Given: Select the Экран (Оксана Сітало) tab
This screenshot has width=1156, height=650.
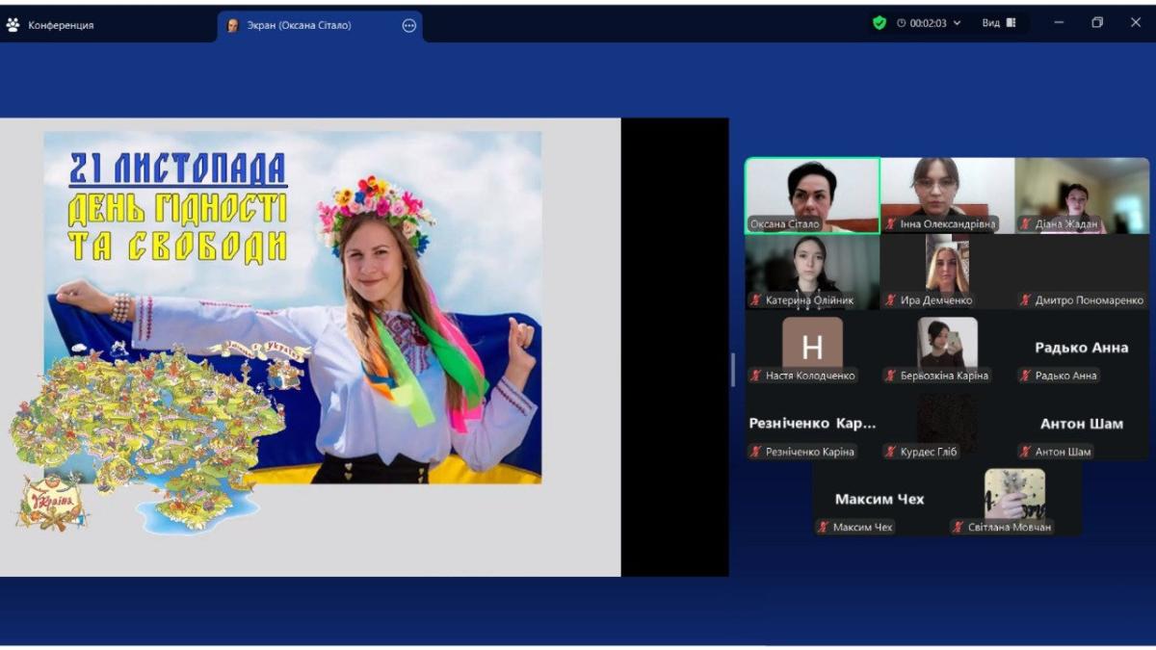Looking at the screenshot, I should point(299,26).
